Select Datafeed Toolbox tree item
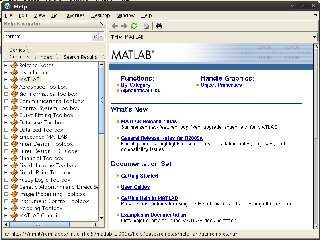Viewport: 320px width, 240px height. point(41,130)
